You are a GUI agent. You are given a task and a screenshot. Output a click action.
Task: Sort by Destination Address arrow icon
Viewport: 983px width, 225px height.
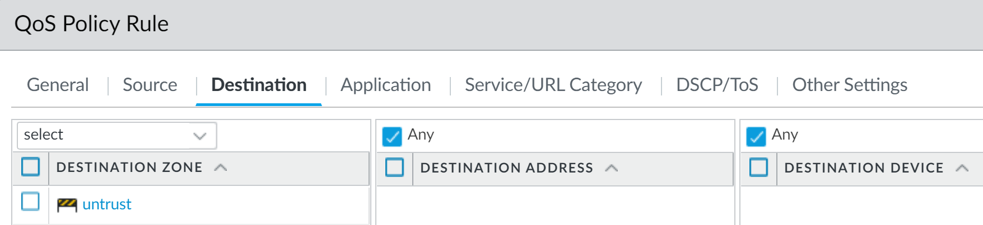point(612,168)
